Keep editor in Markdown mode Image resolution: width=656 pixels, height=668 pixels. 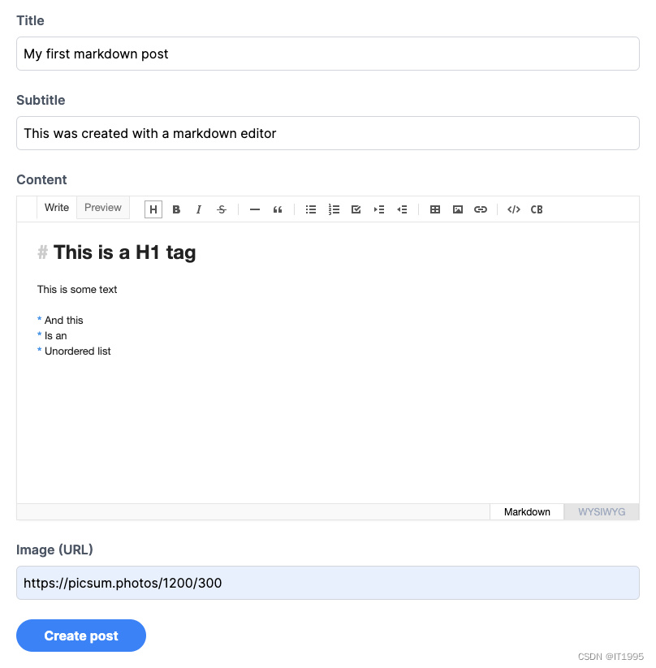(526, 511)
